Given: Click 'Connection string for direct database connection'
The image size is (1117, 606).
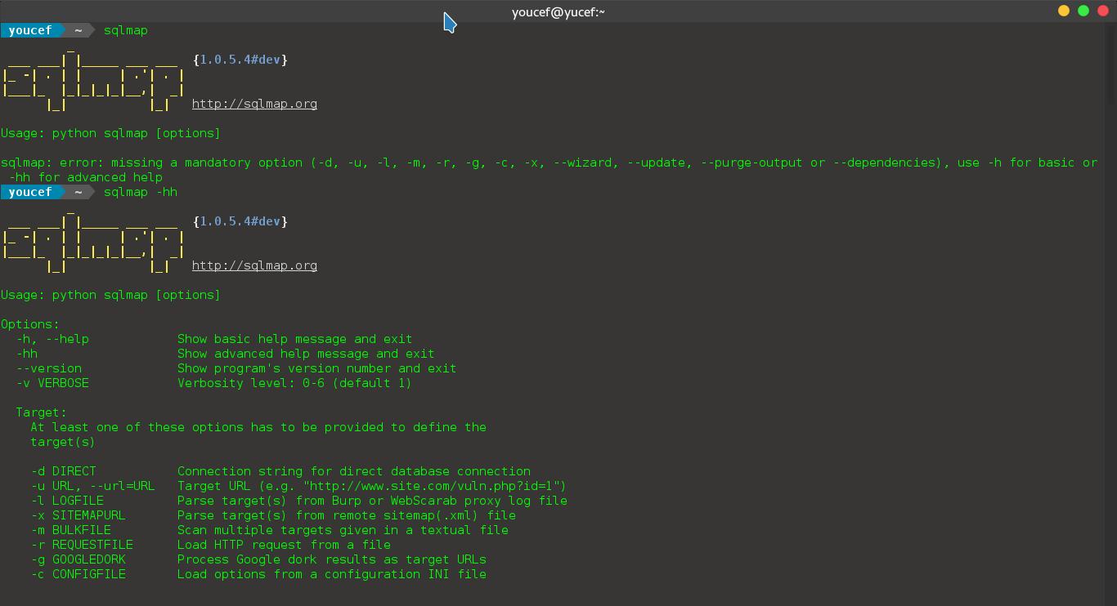Looking at the screenshot, I should tap(354, 471).
